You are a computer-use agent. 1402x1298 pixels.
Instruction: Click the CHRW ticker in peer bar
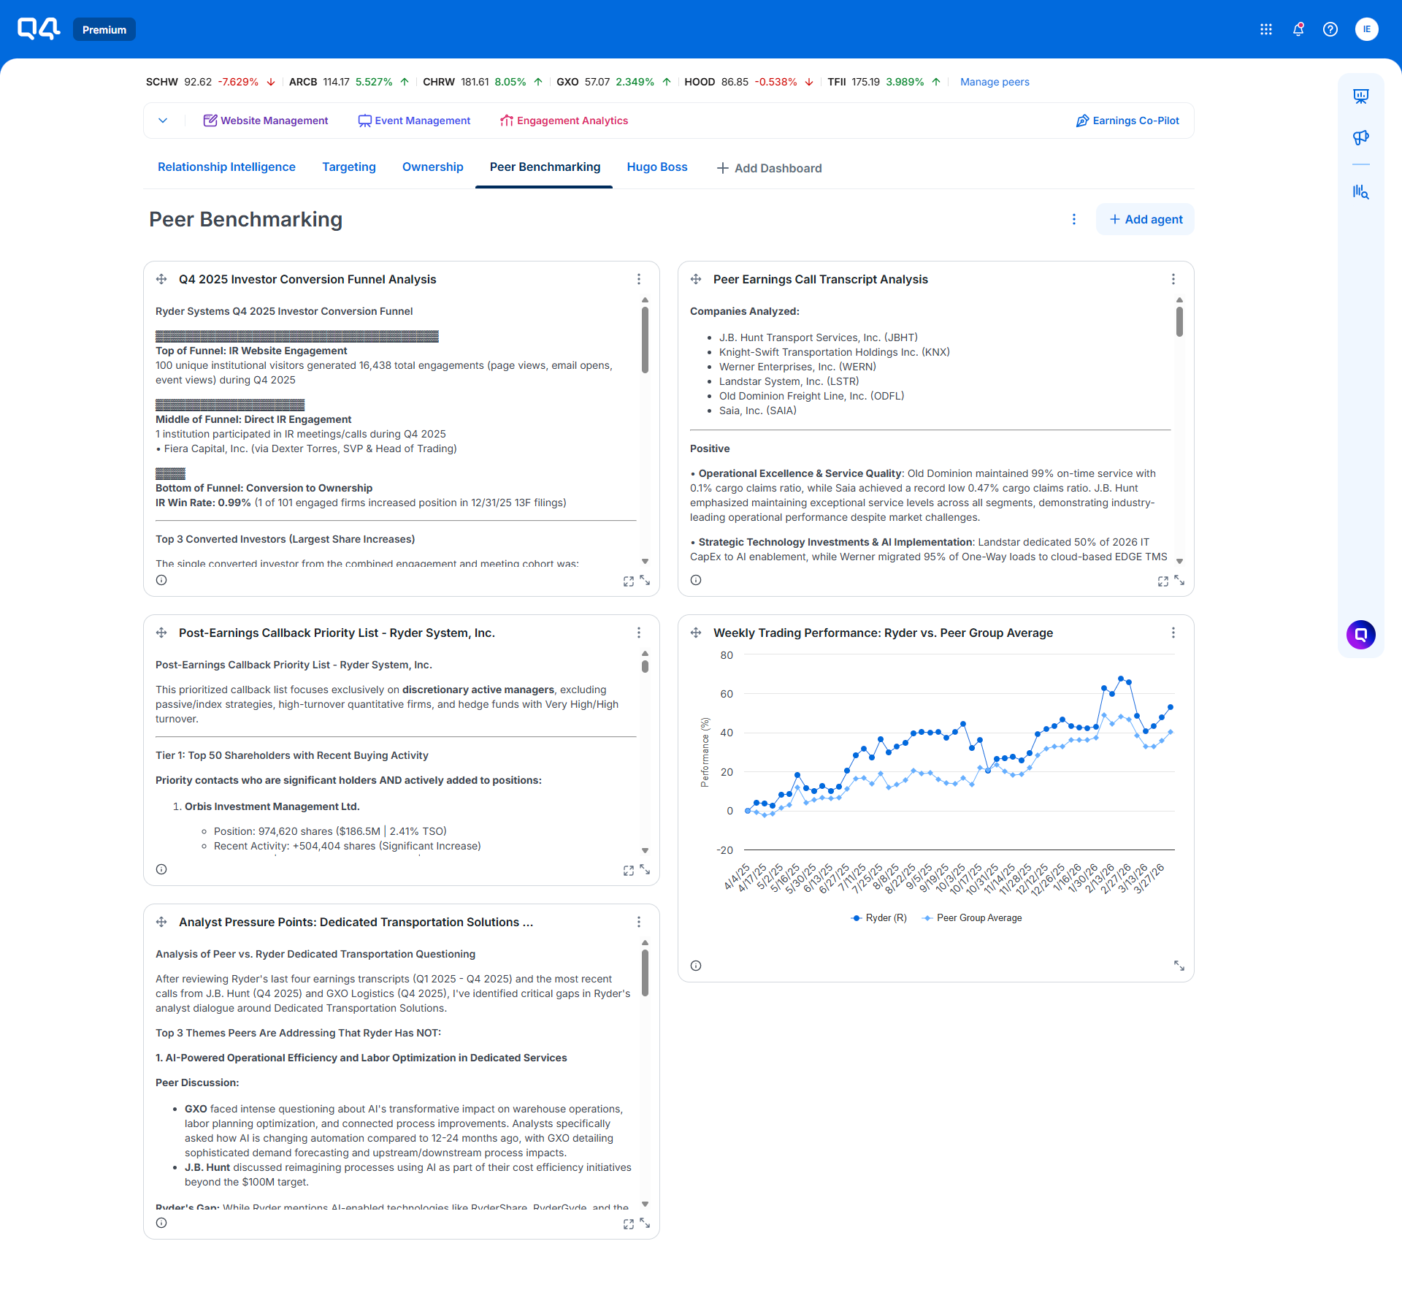click(483, 82)
